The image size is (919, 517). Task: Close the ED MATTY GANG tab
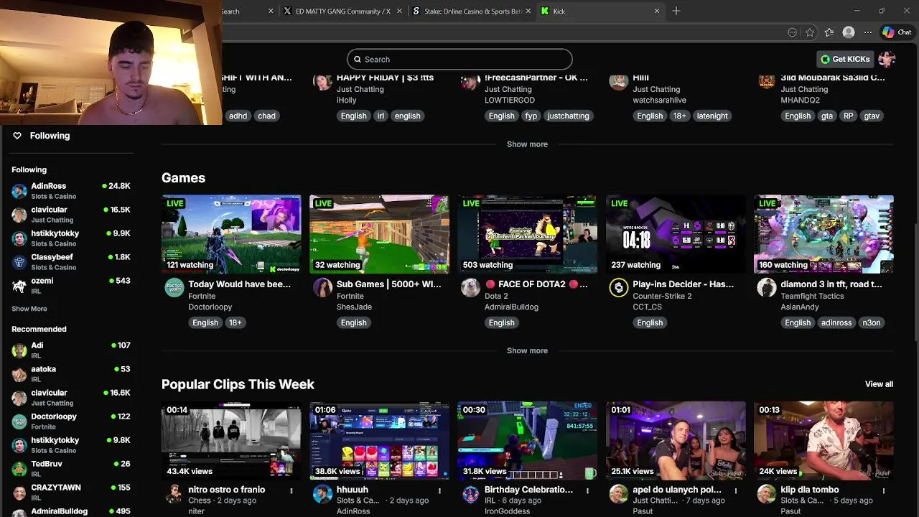coord(399,11)
